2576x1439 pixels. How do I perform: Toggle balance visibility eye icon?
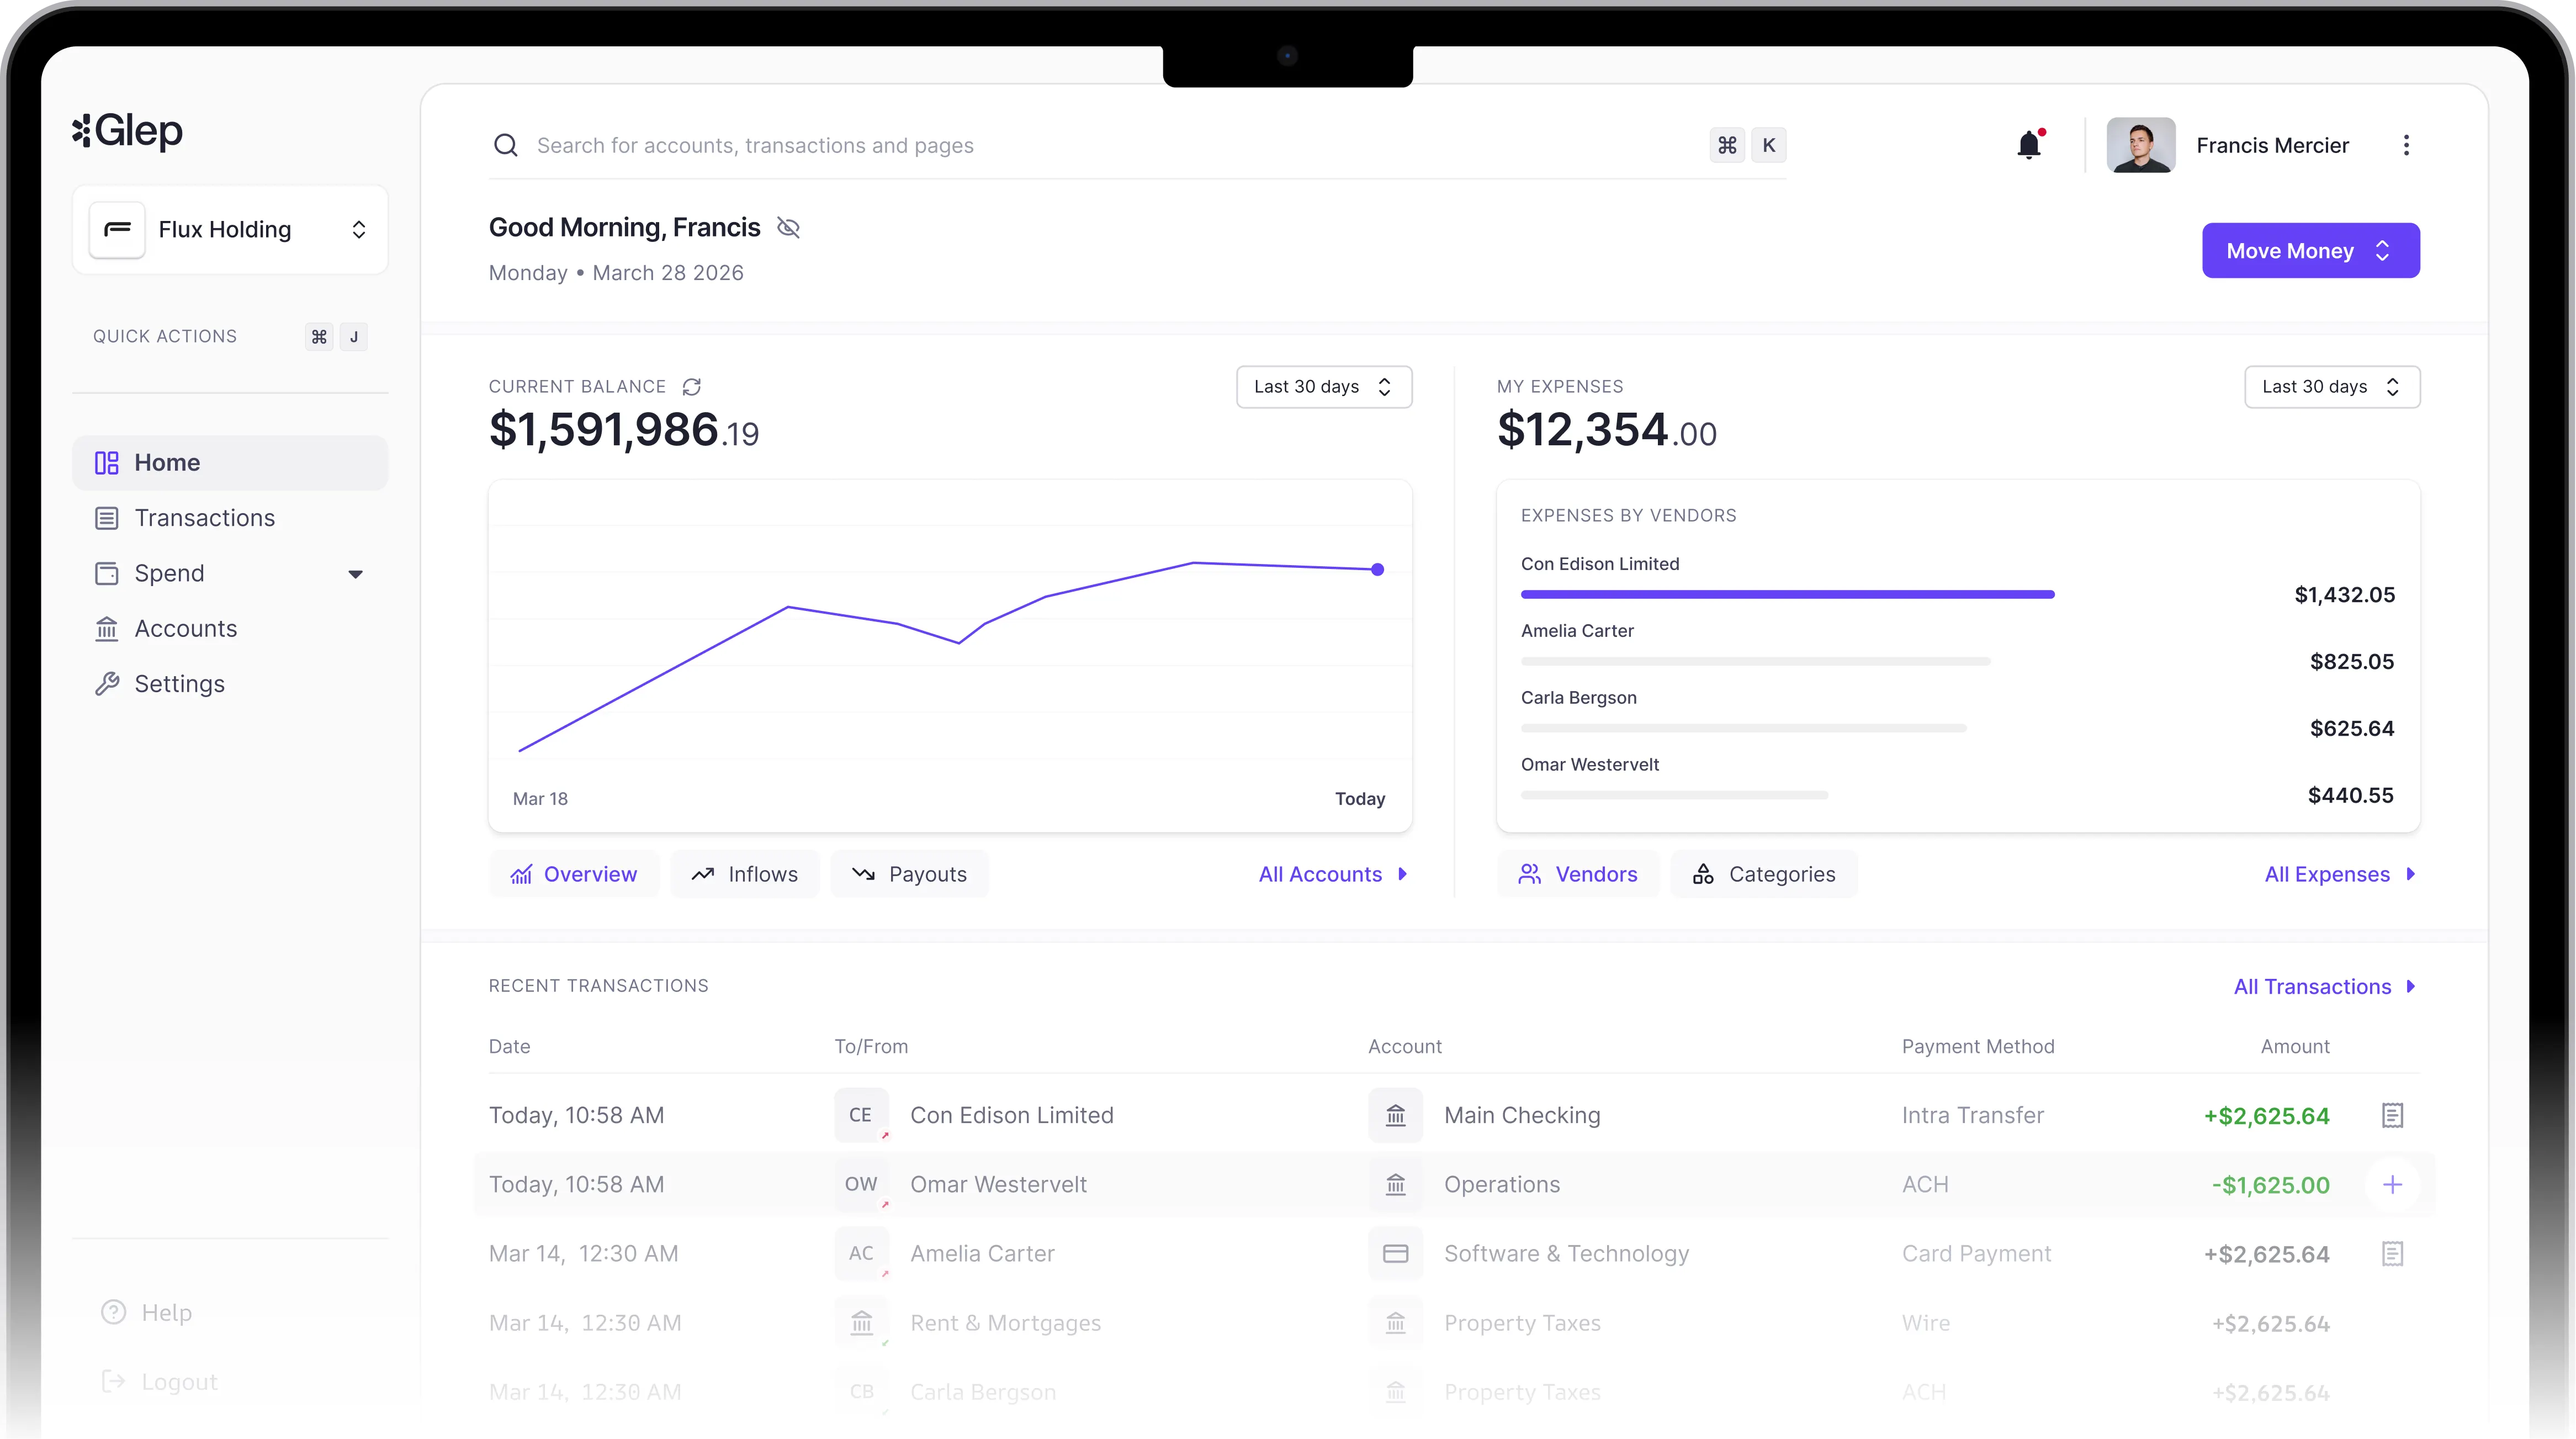coord(788,228)
